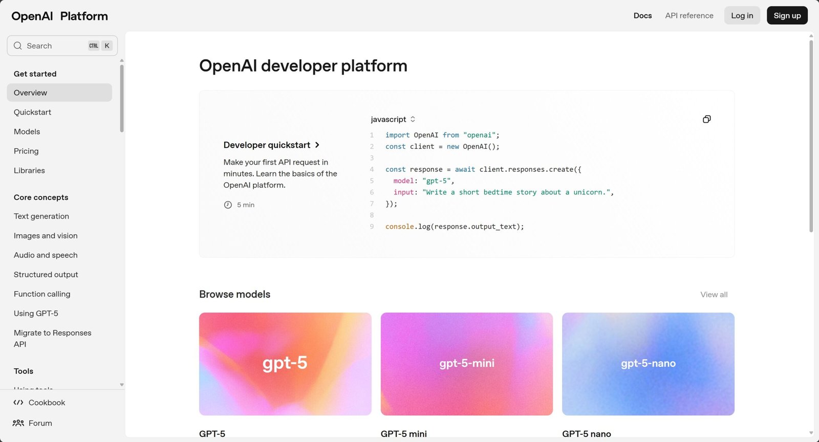Viewport: 819px width, 442px height.
Task: Select the gpt-5-nano model card
Action: tap(648, 364)
